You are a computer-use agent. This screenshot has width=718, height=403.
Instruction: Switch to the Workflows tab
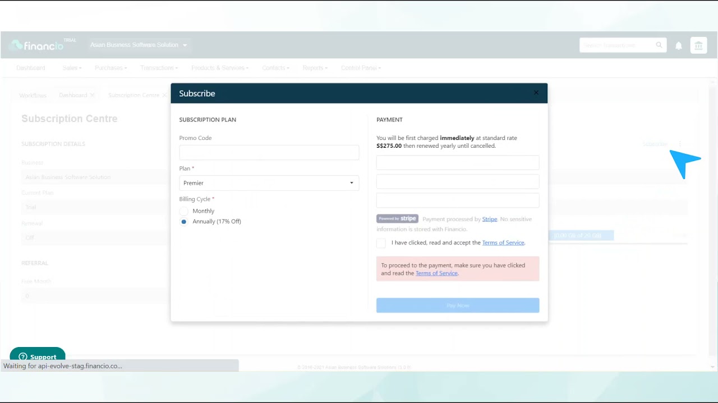pos(33,95)
